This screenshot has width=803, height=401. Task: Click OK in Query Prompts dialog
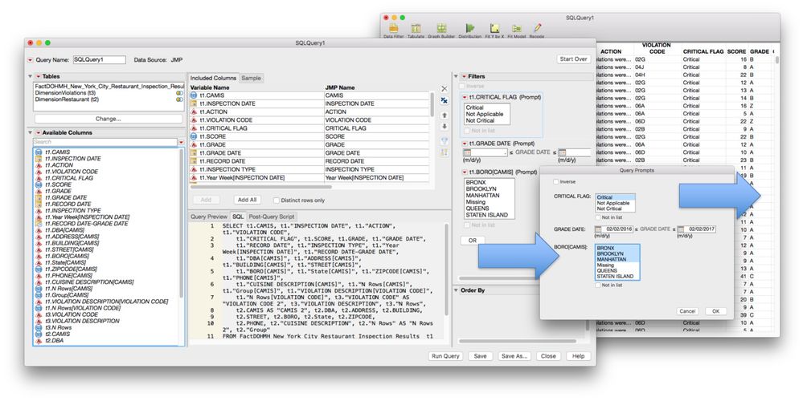[715, 311]
